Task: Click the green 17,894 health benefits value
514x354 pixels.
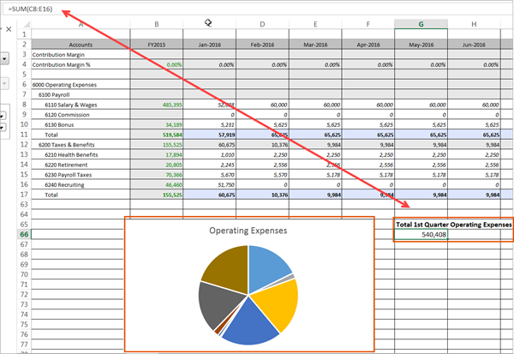Action: 157,155
